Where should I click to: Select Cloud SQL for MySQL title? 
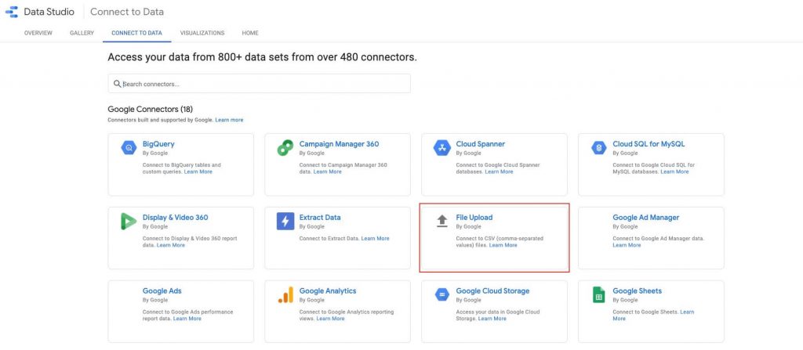(649, 144)
